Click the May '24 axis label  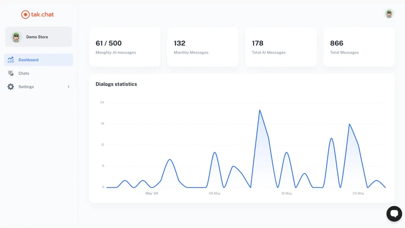pos(151,194)
